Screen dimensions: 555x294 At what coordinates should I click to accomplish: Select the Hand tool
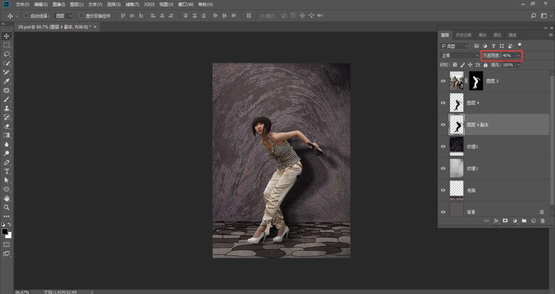tap(7, 198)
